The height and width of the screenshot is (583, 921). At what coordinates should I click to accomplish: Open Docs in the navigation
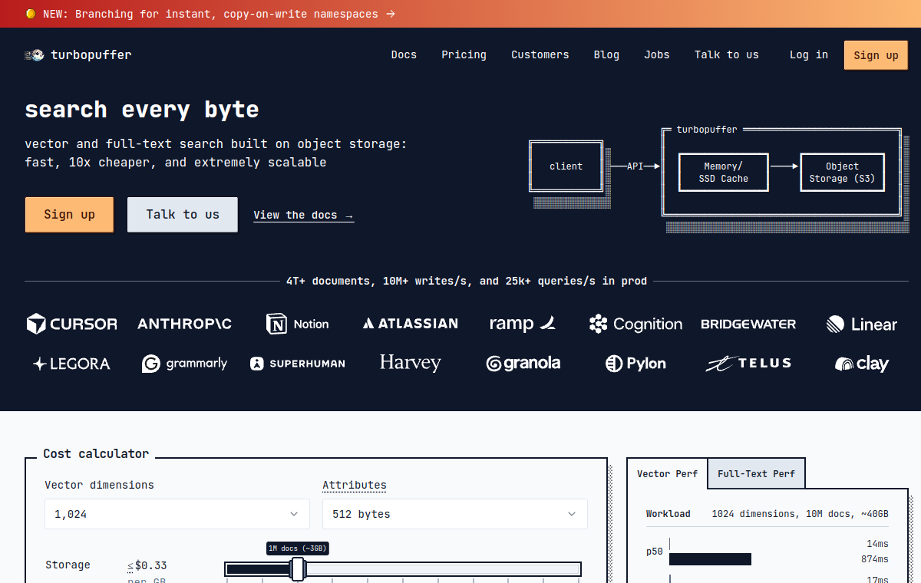coord(404,55)
